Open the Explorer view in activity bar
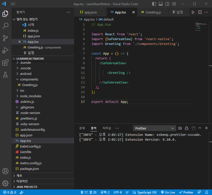Screen dimensions: 212x195 click(x=5, y=14)
